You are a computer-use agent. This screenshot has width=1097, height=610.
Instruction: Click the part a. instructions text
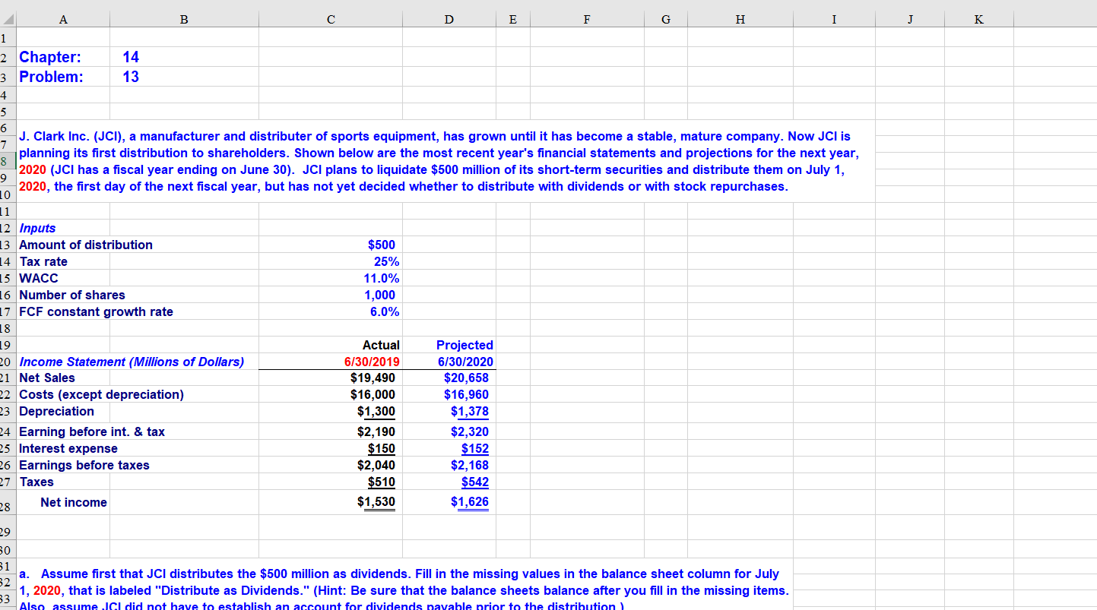coord(404,590)
